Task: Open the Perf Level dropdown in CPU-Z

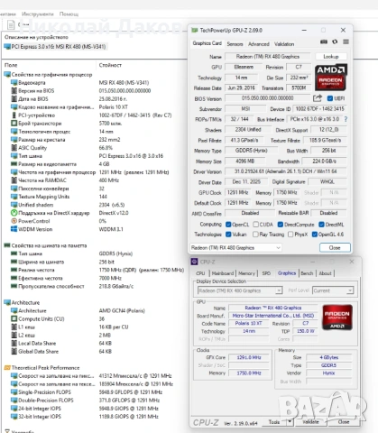Action: point(333,290)
